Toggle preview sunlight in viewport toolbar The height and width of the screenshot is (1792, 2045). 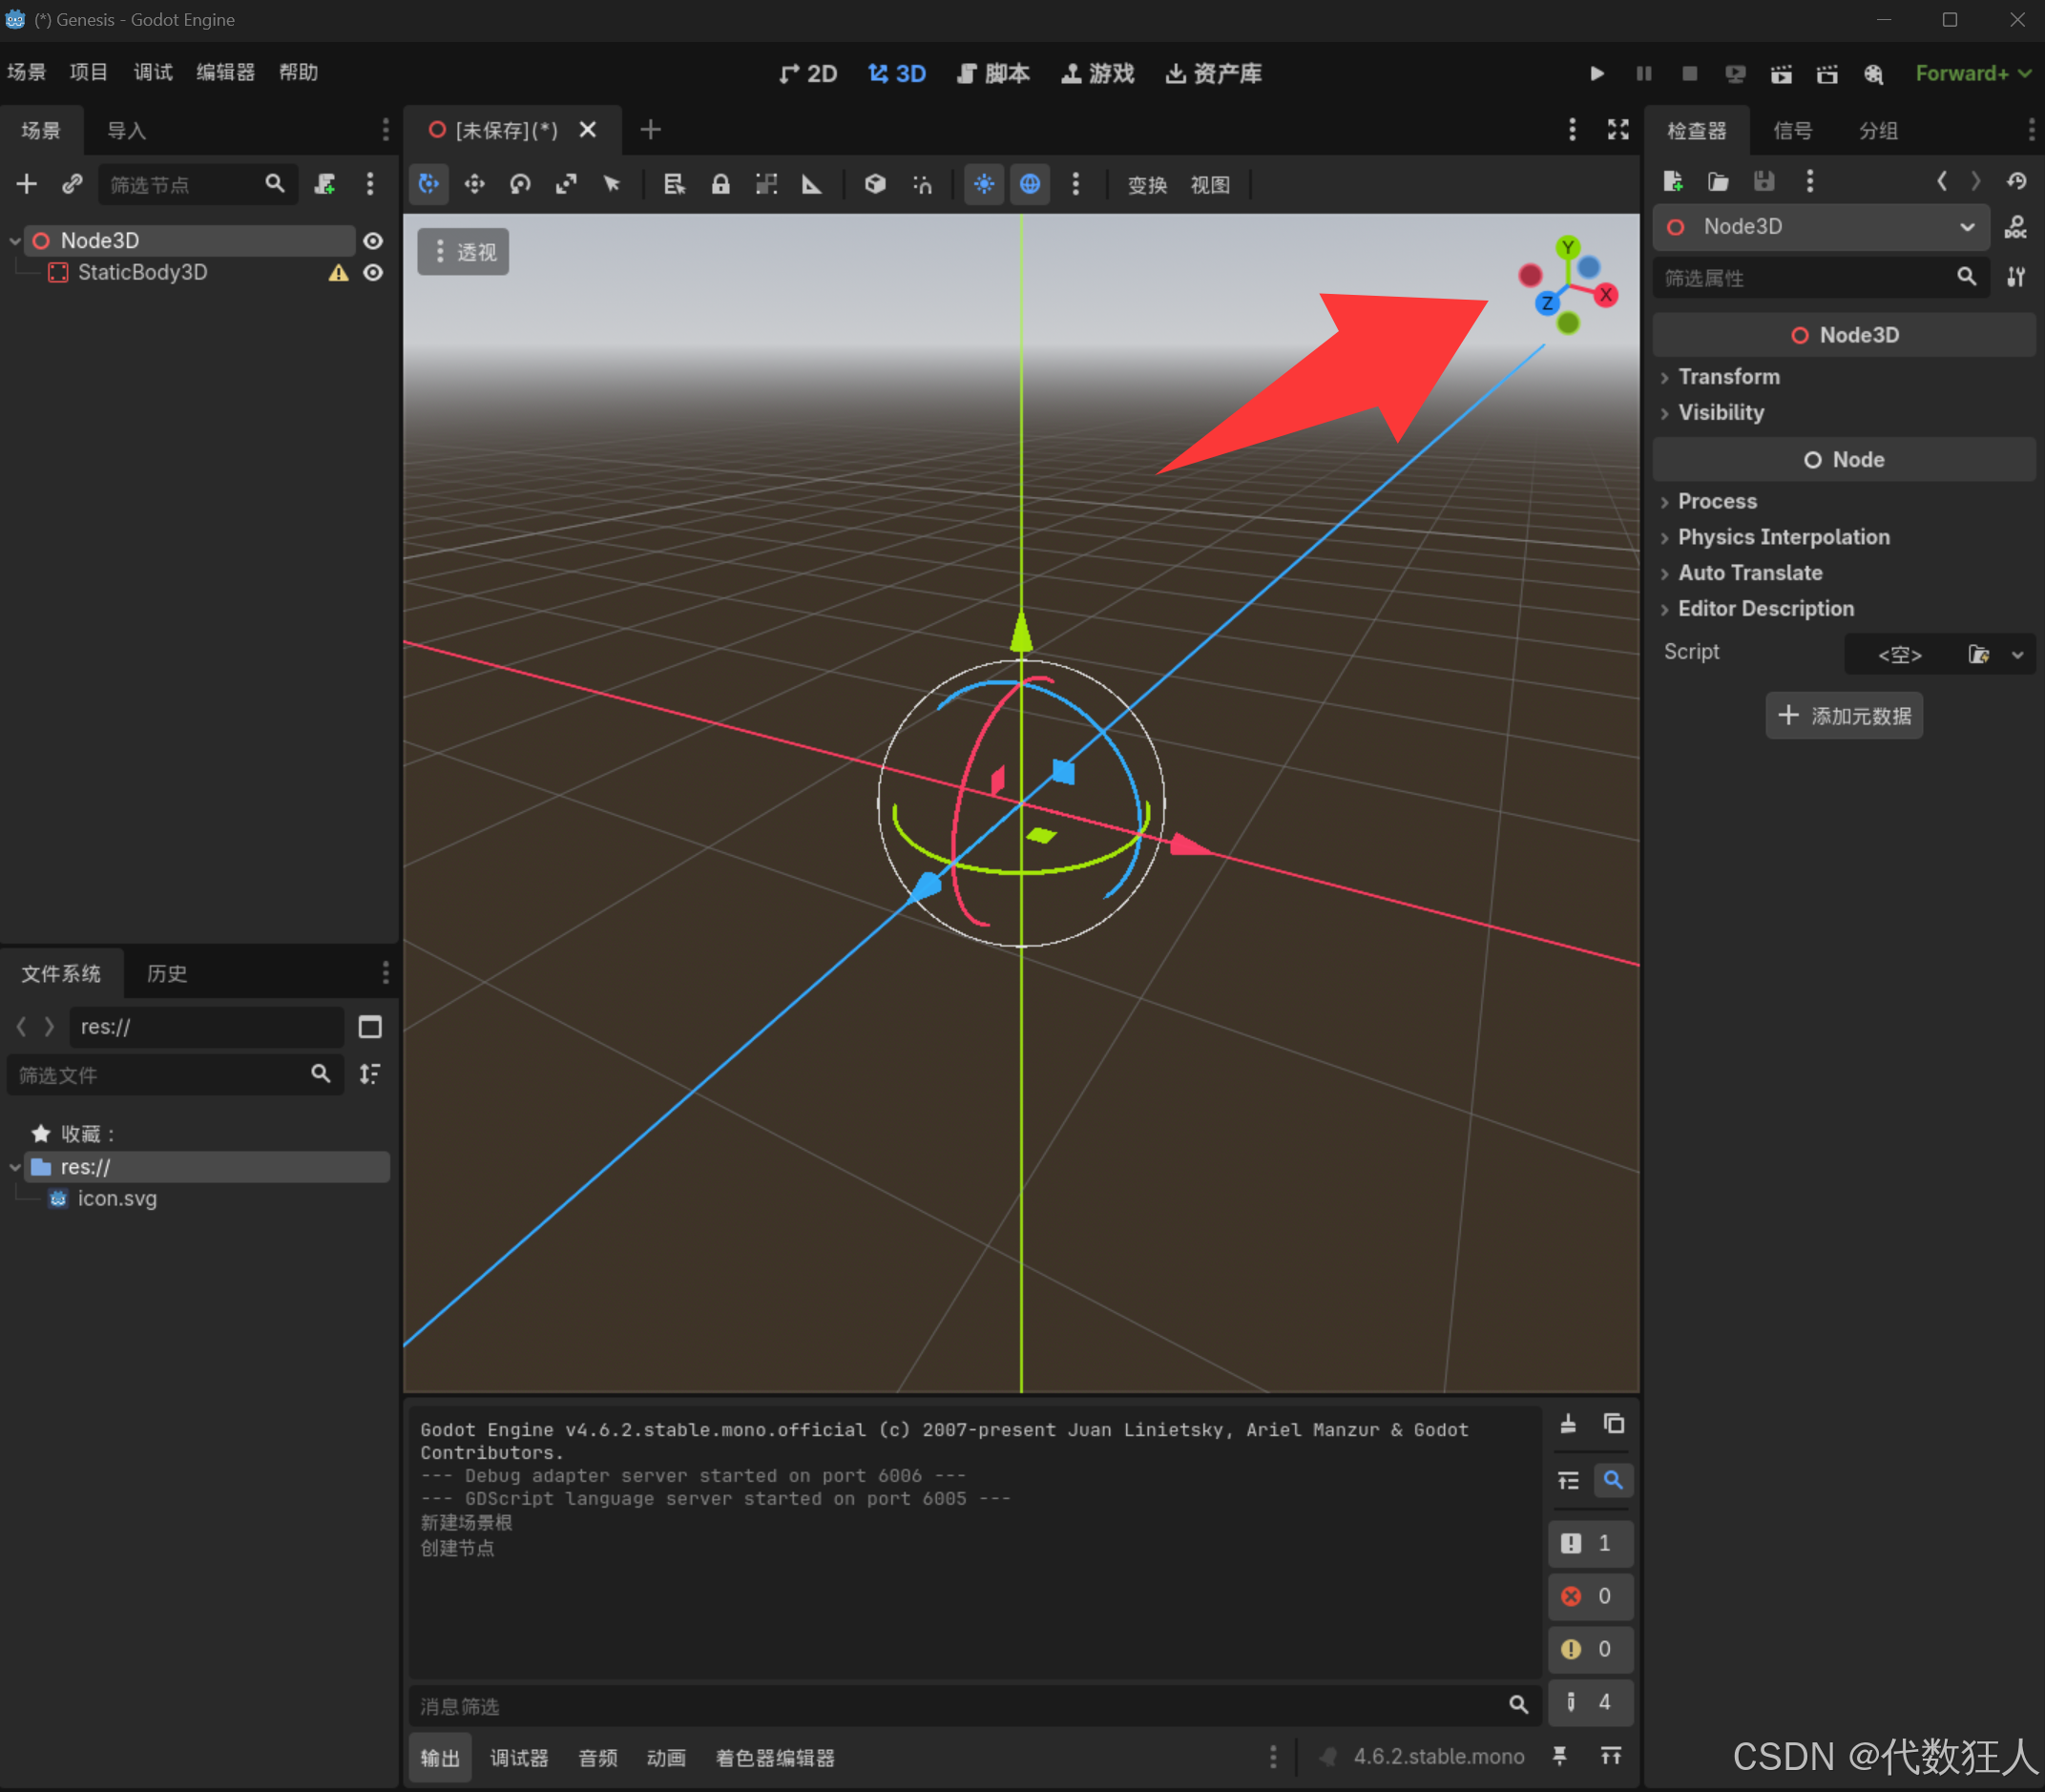pyautogui.click(x=984, y=184)
